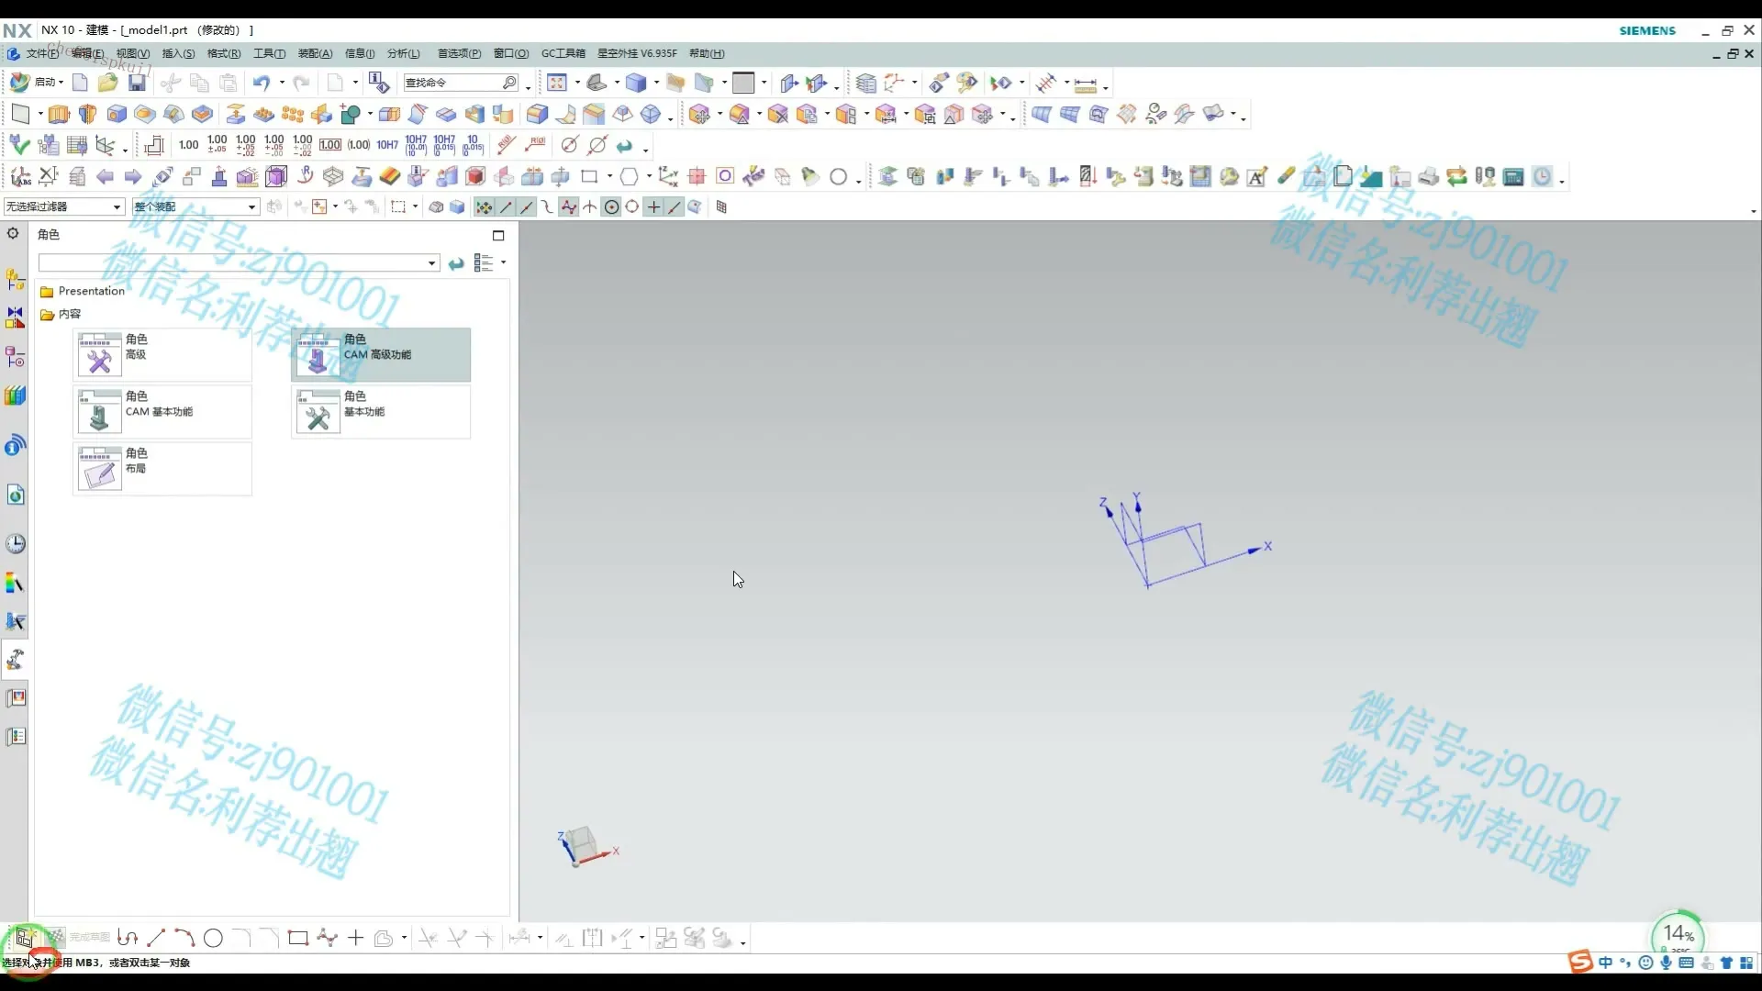Collapse the 内容 folder
Image resolution: width=1762 pixels, height=991 pixels.
click(x=48, y=315)
